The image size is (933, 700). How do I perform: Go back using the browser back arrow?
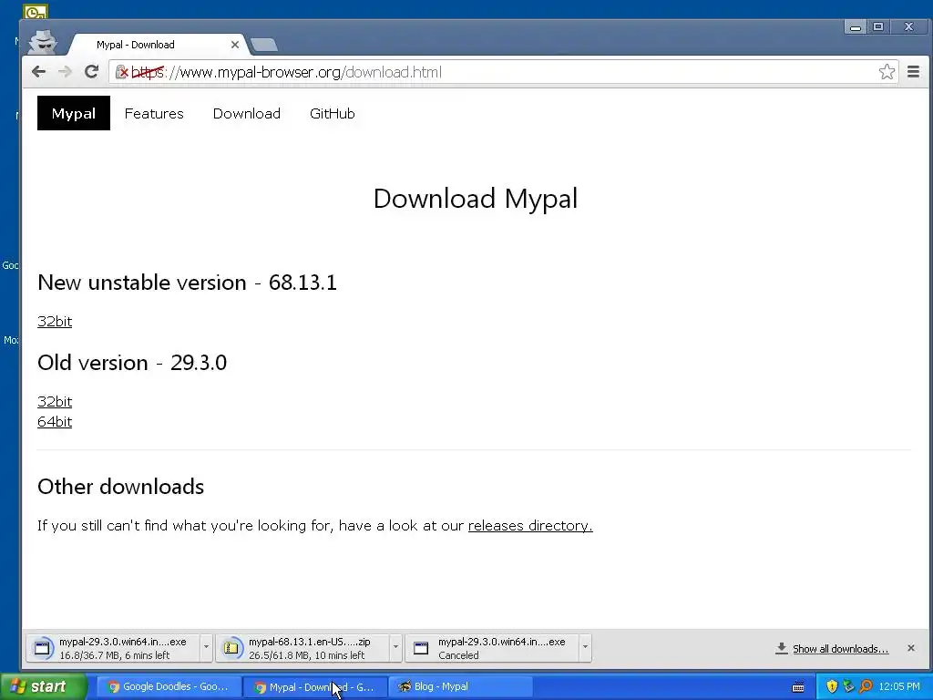pyautogui.click(x=38, y=72)
